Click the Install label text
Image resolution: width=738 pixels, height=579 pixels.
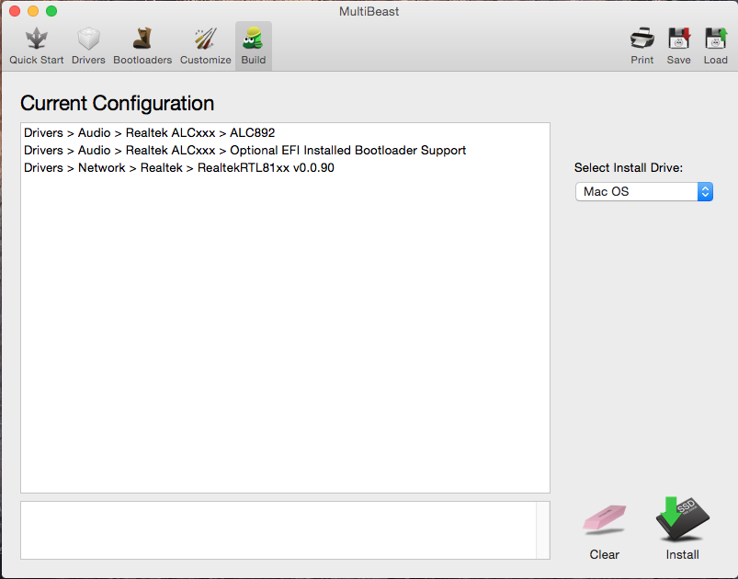[x=682, y=554]
